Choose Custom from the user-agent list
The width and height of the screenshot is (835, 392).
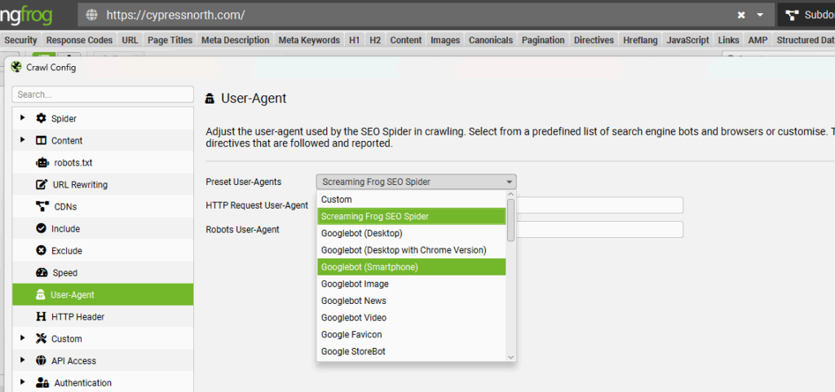(411, 200)
